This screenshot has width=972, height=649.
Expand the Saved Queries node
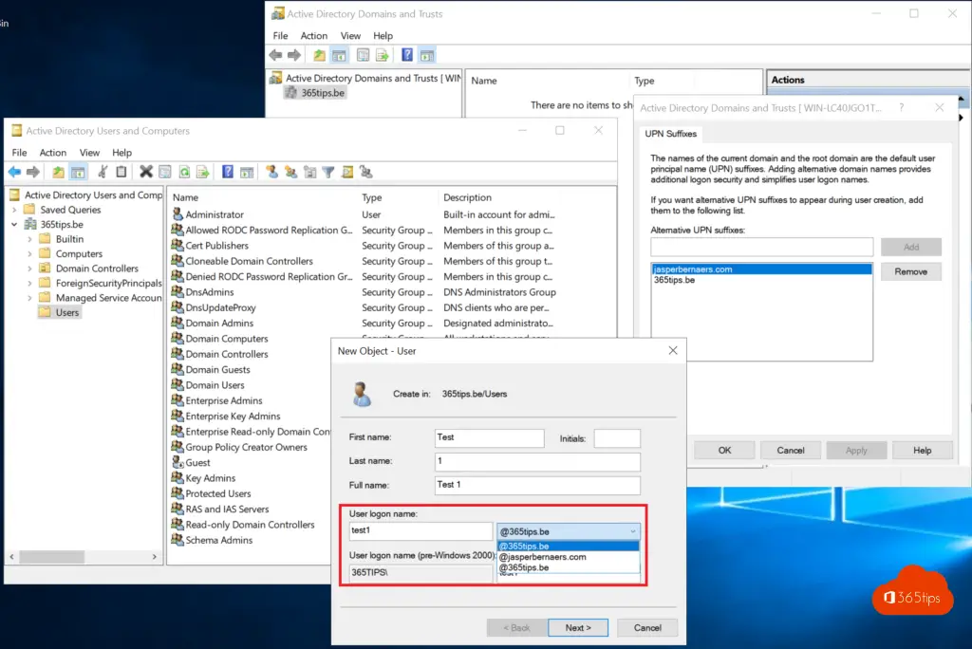click(x=14, y=210)
